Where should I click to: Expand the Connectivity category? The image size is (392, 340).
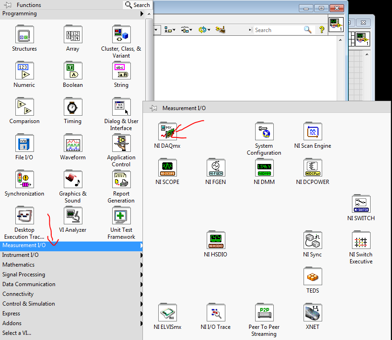(x=71, y=294)
